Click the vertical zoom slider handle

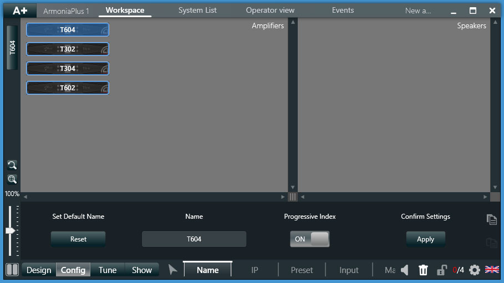(11, 230)
